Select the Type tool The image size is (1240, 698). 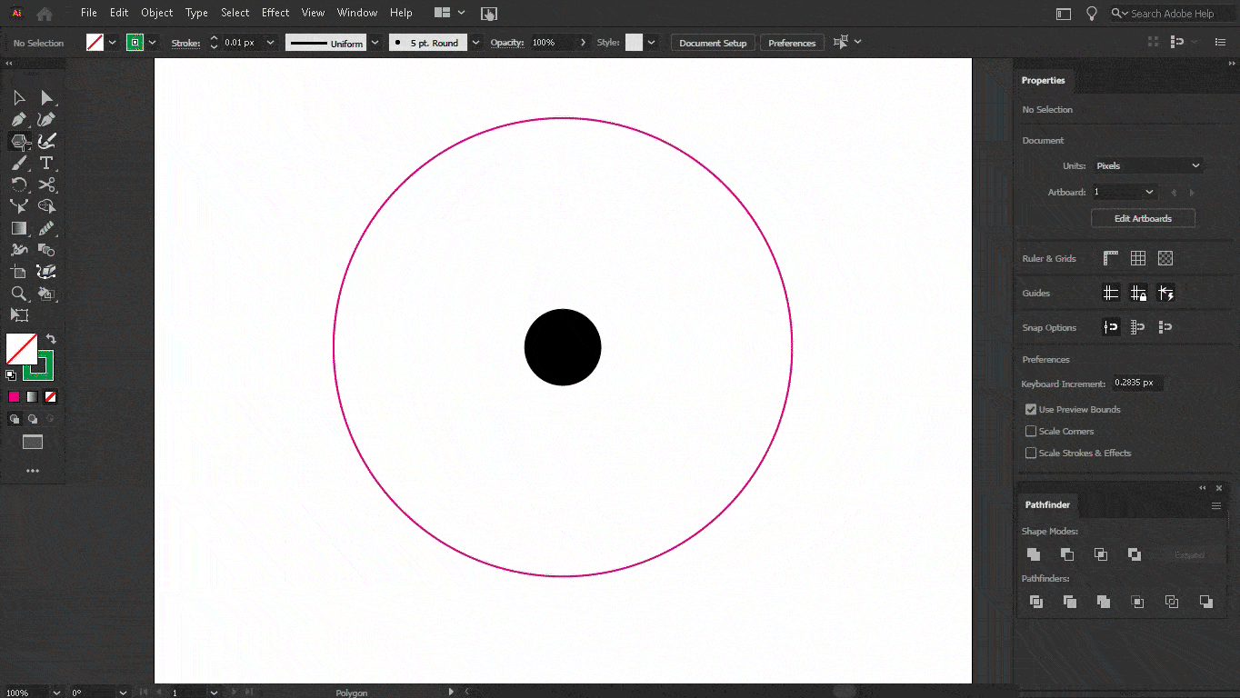[46, 164]
